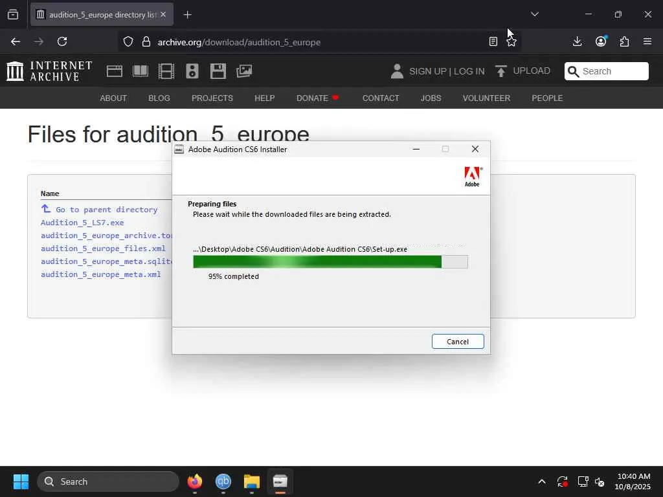Open the DONATE menu item
This screenshot has width=663, height=497.
tap(317, 98)
